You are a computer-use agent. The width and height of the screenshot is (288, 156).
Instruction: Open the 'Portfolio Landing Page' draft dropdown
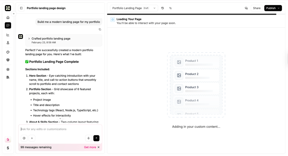click(134, 8)
